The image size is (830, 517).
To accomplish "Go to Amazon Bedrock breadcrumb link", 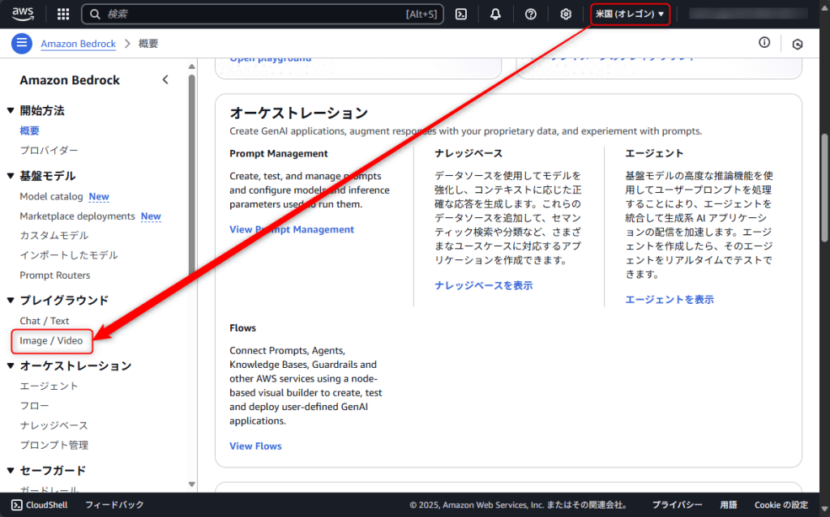I will pyautogui.click(x=79, y=44).
